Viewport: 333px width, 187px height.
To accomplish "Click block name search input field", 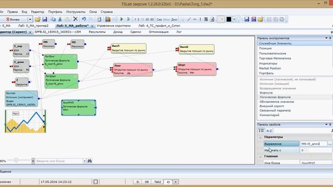I will pos(59,161).
